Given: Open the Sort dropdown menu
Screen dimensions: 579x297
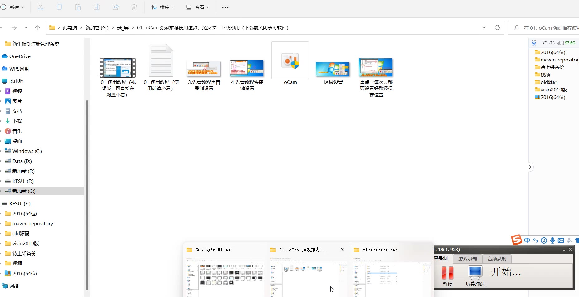Looking at the screenshot, I should click(x=162, y=7).
